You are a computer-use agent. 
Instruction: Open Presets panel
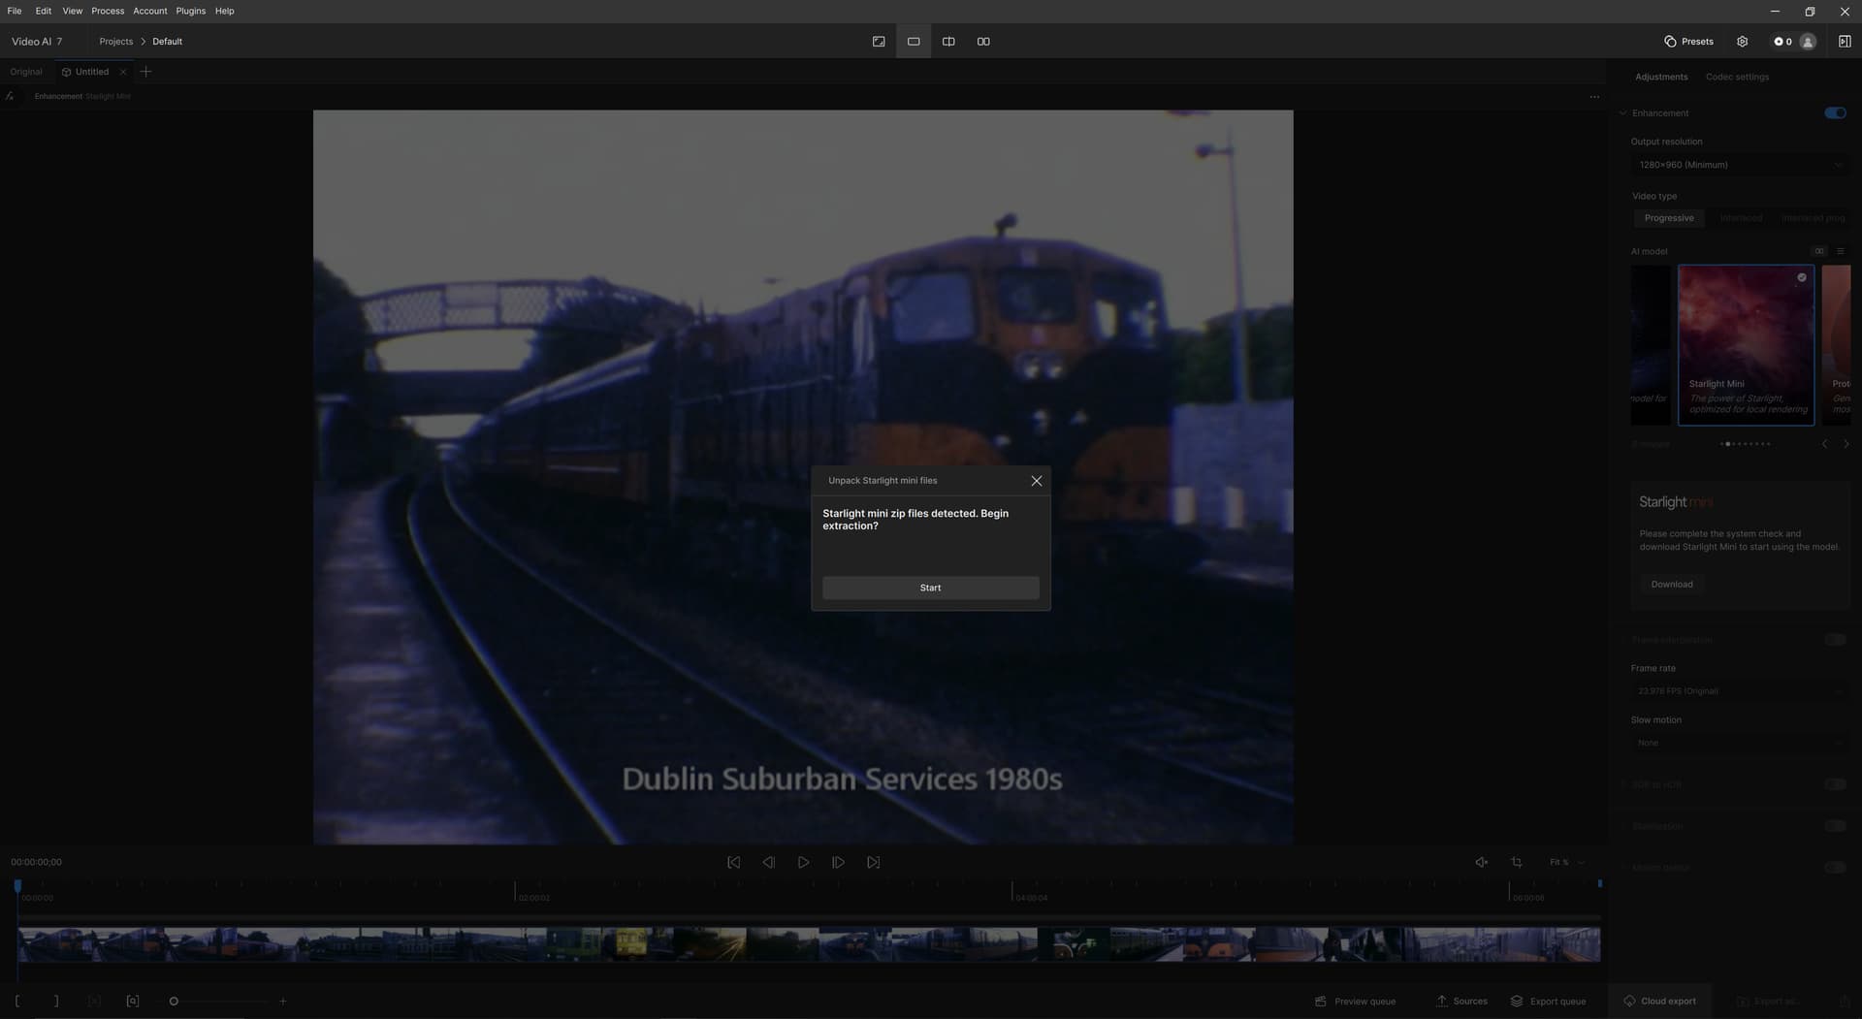click(1688, 42)
